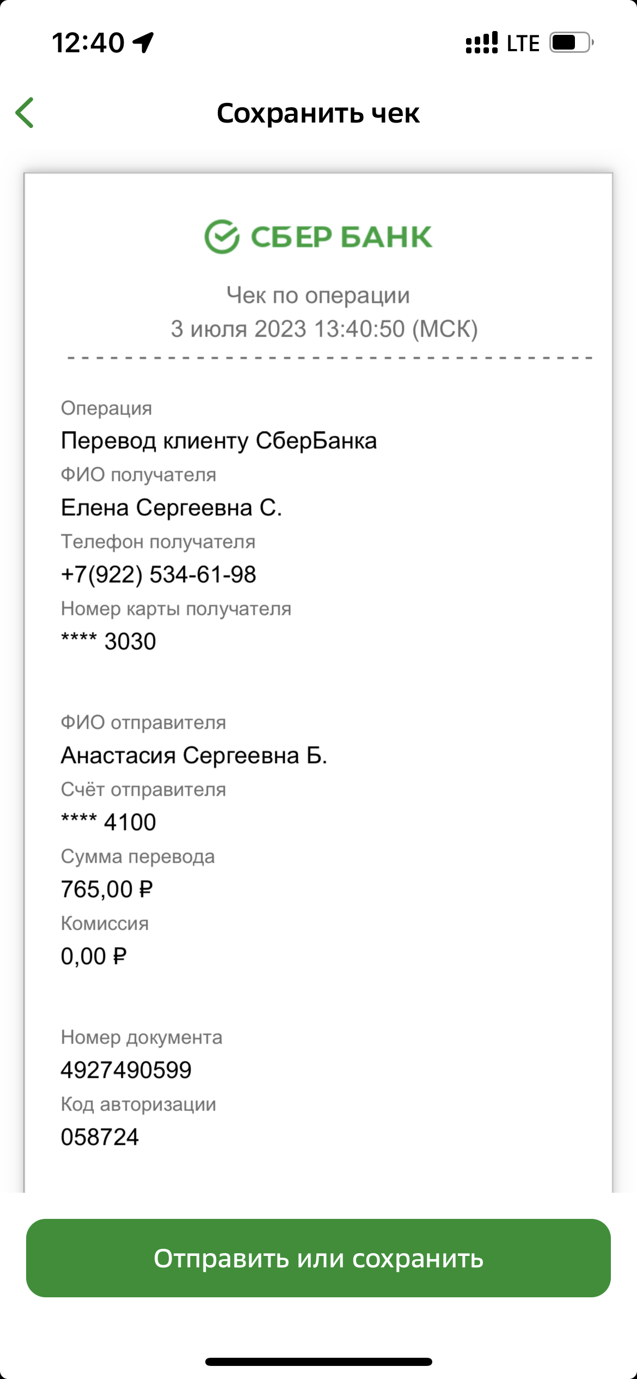Tap the 12:40 clock in status bar
Viewport: 637px width, 1379px height.
[88, 42]
